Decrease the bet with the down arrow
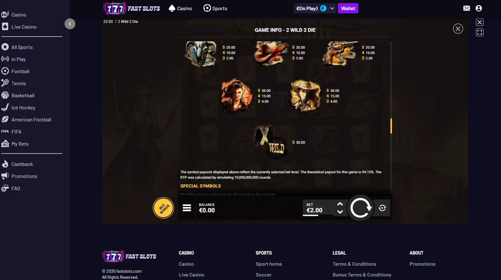Screen dimensions: 501x280 340,212
